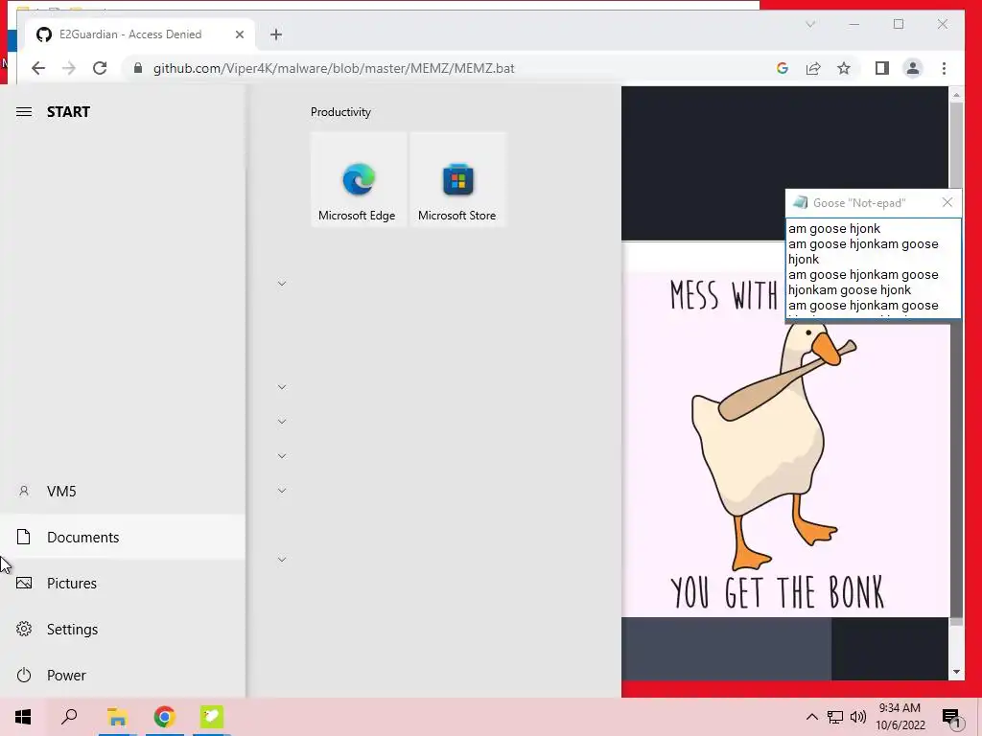Viewport: 982px width, 736px height.
Task: Click the Chrome back arrow
Action: pyautogui.click(x=38, y=68)
